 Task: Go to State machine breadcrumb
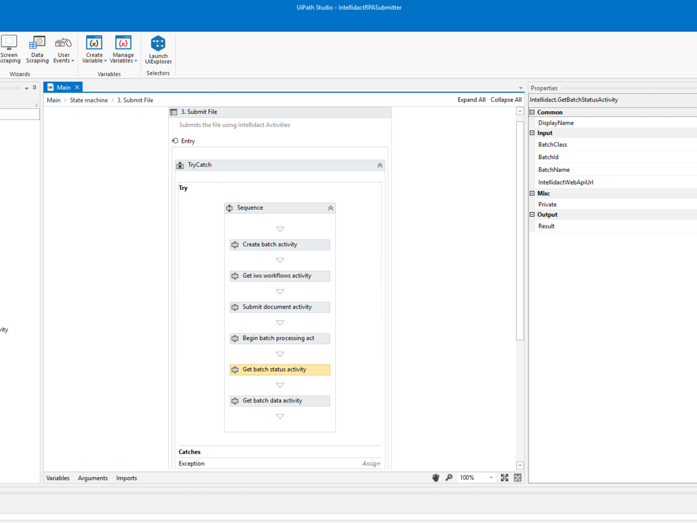pos(89,100)
